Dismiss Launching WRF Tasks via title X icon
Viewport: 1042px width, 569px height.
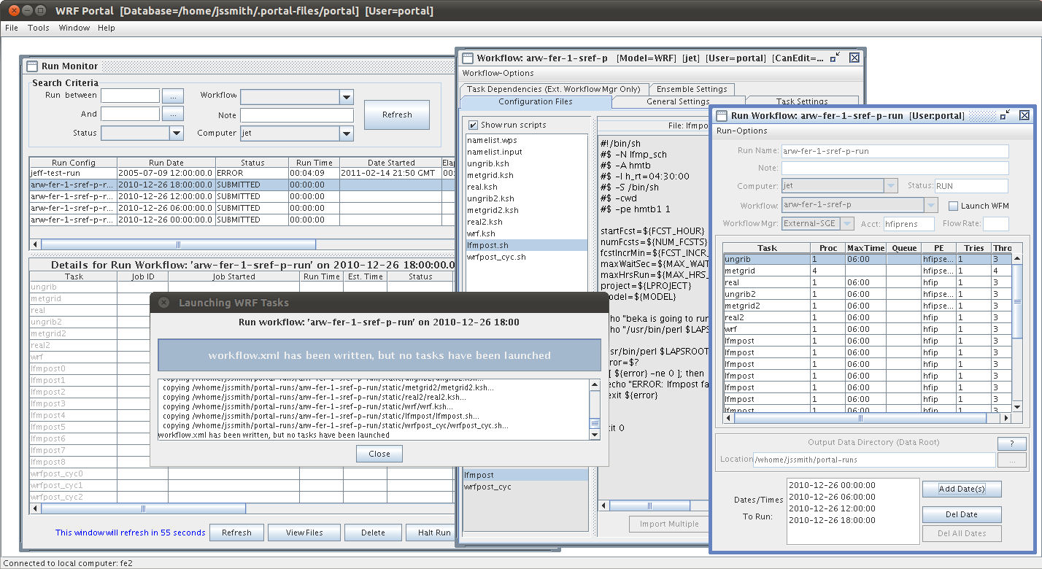(x=164, y=303)
